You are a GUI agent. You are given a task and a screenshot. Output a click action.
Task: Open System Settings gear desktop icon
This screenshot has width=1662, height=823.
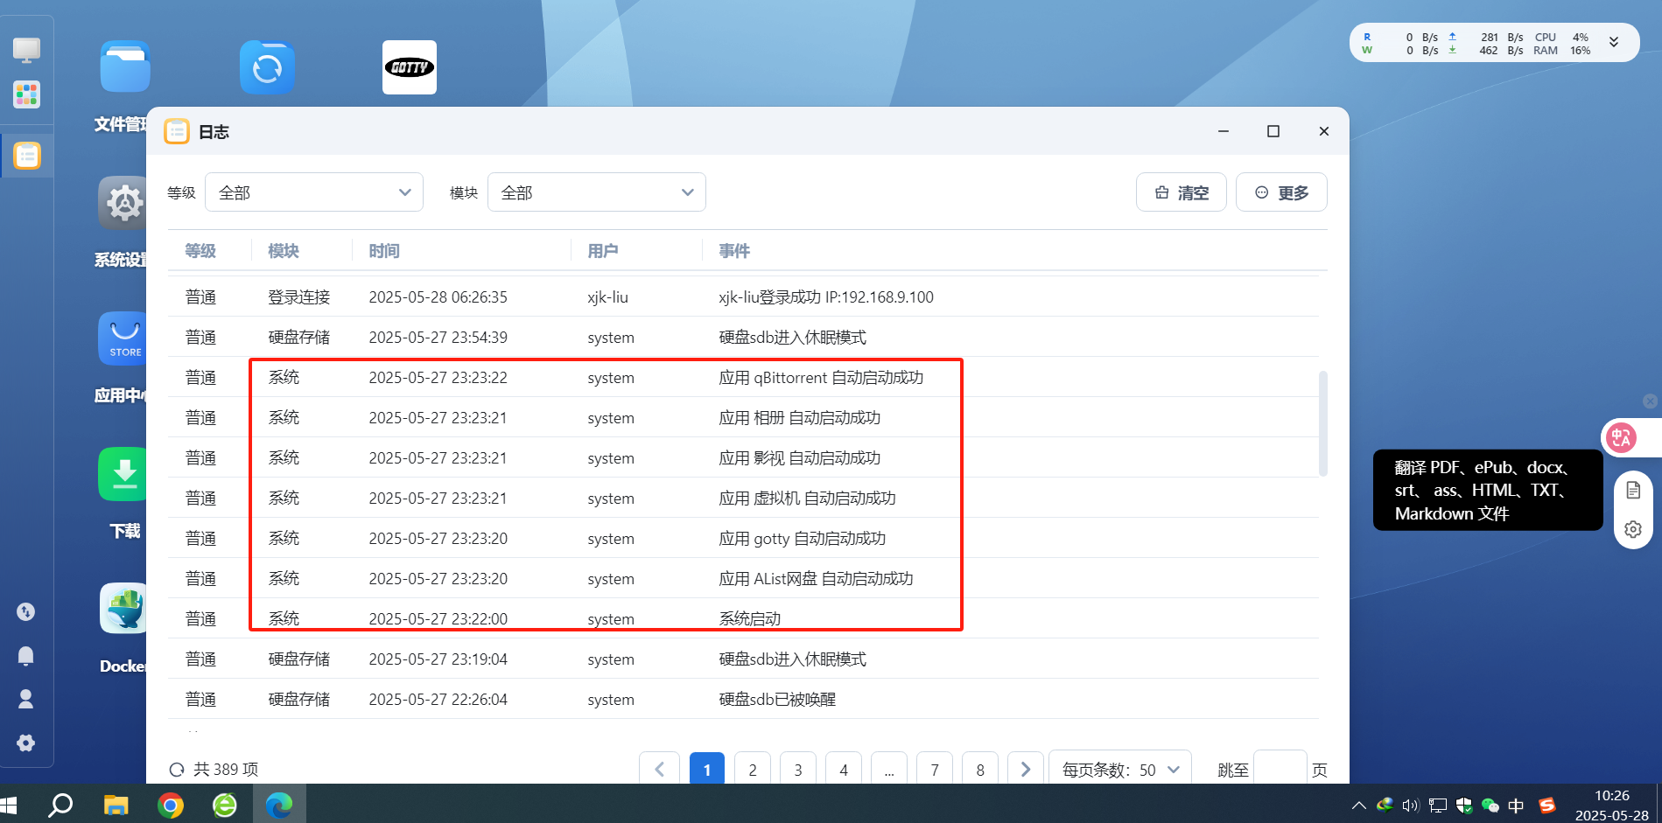(x=123, y=203)
